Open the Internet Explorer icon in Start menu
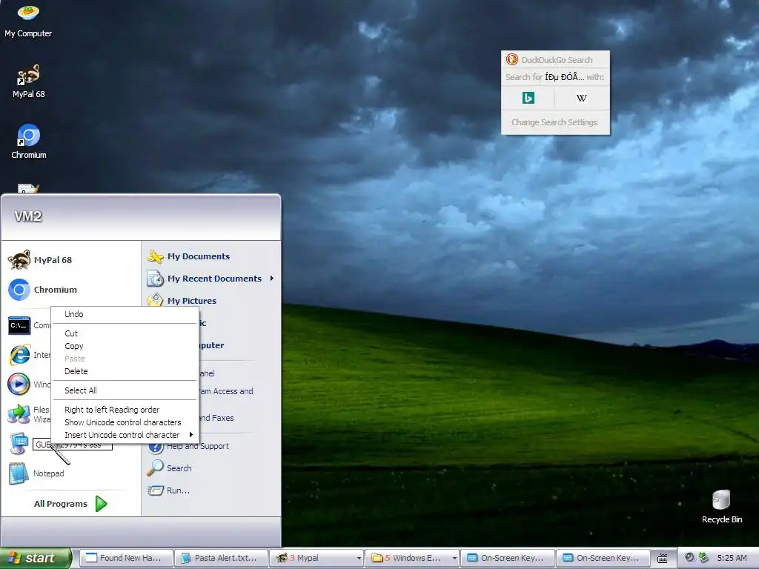 (x=19, y=355)
